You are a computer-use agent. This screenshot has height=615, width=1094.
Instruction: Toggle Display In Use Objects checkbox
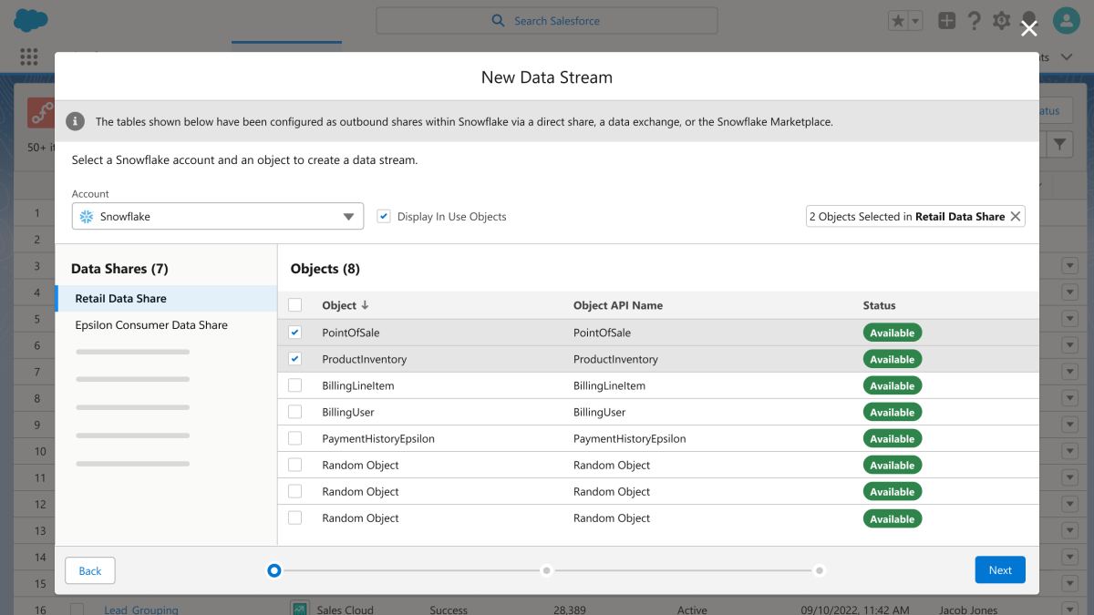click(x=384, y=217)
